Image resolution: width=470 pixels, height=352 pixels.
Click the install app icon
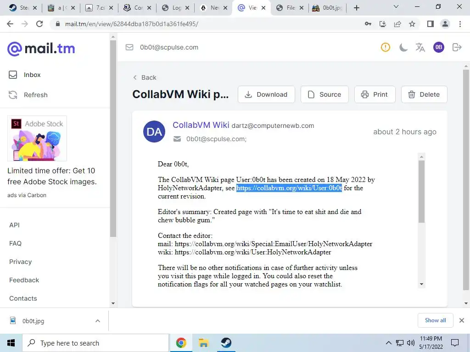(x=383, y=24)
